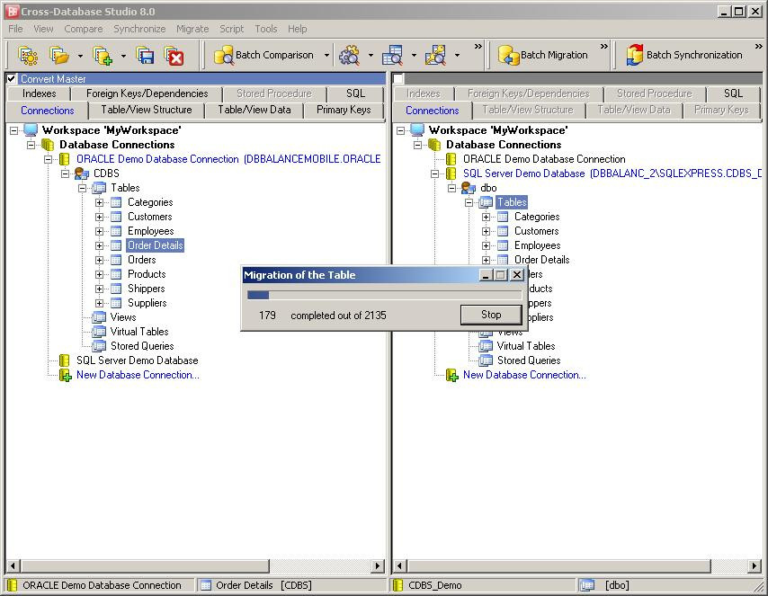Collapse the Tables node in the right pane

pos(469,202)
